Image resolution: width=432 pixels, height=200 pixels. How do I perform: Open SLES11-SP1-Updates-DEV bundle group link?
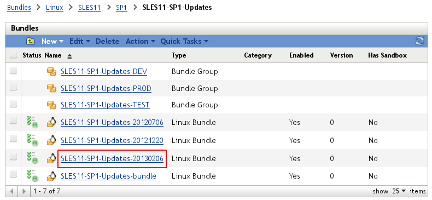104,72
